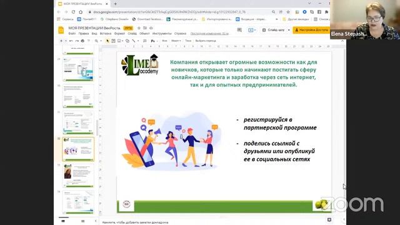The image size is (400, 225).
Task: Click the presentation title text
Action: point(94,28)
